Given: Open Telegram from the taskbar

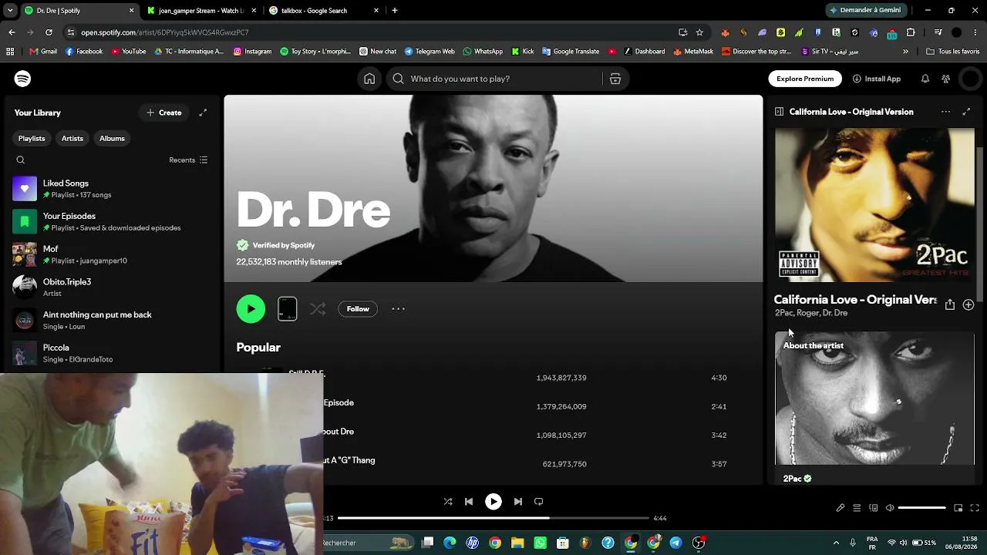Looking at the screenshot, I should (x=675, y=543).
